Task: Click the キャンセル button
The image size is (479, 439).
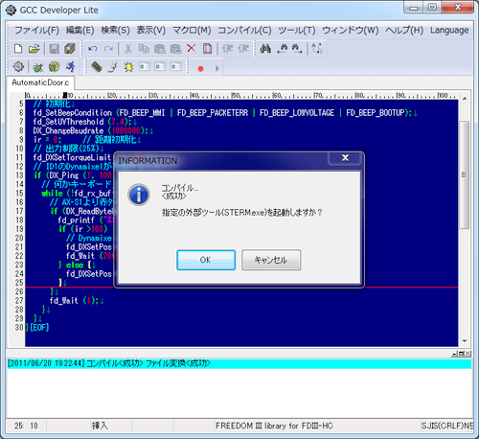Action: coord(271,260)
